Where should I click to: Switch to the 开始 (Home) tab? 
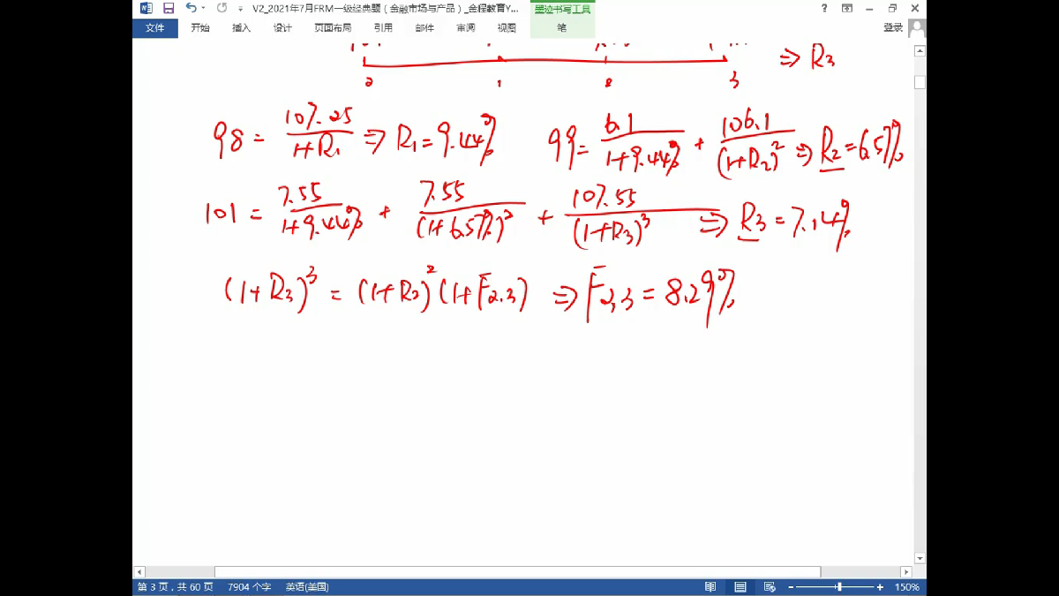200,28
